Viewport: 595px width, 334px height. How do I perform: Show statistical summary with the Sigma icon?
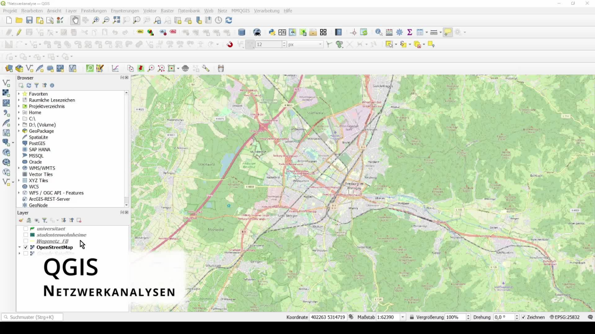click(409, 32)
